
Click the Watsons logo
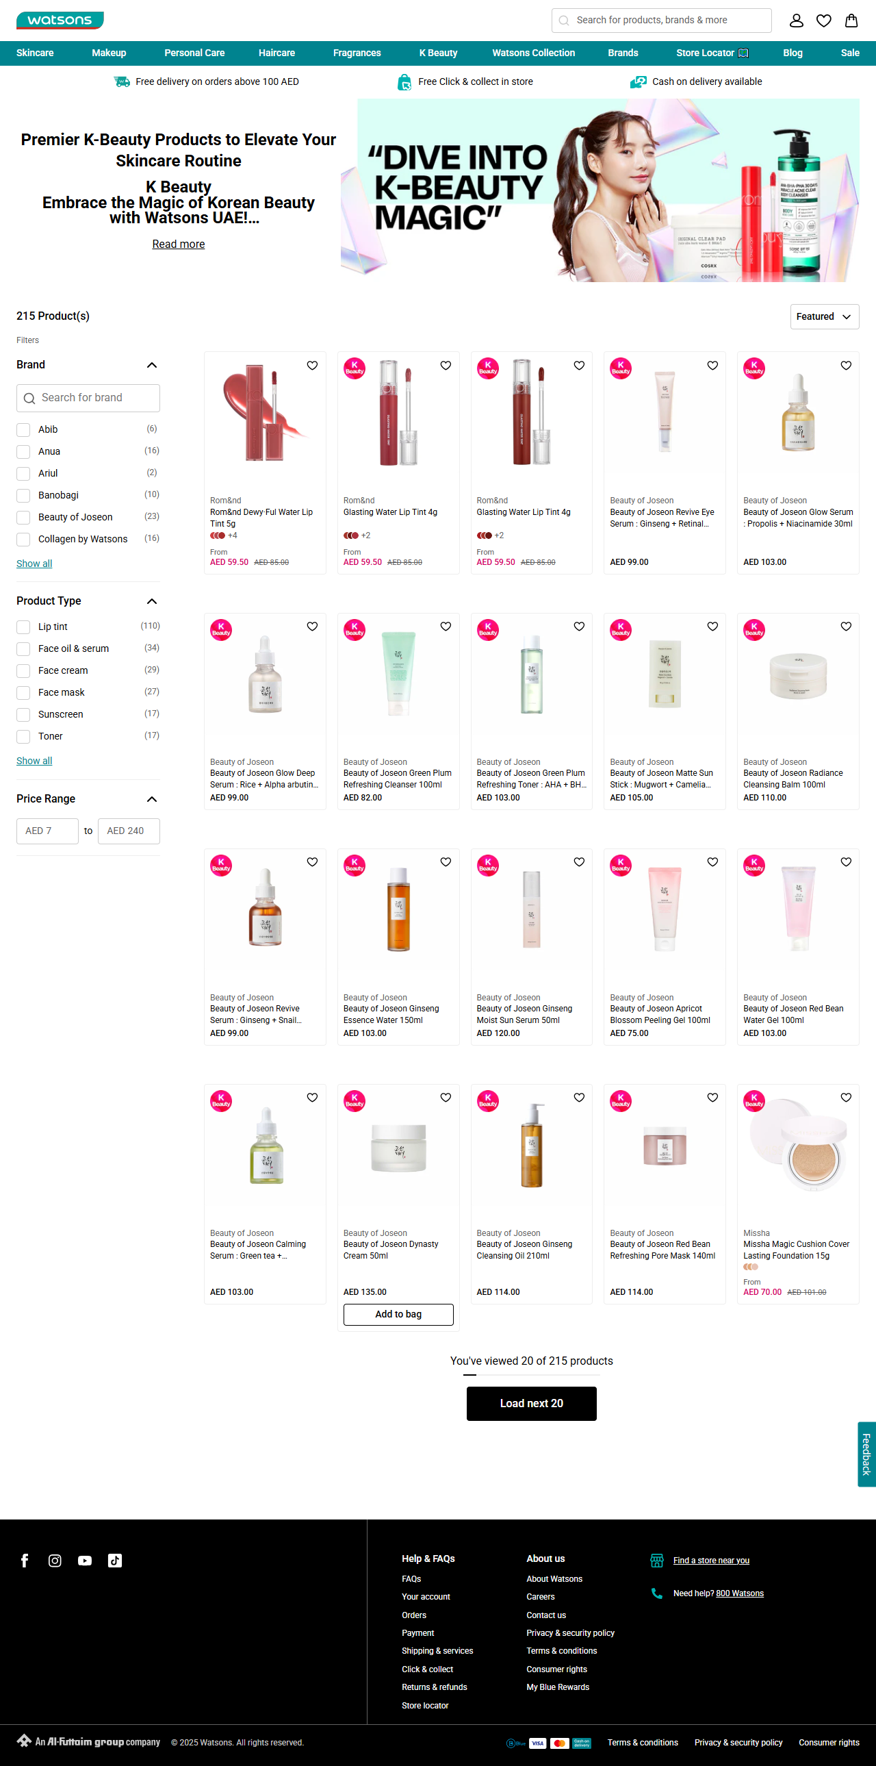point(60,21)
